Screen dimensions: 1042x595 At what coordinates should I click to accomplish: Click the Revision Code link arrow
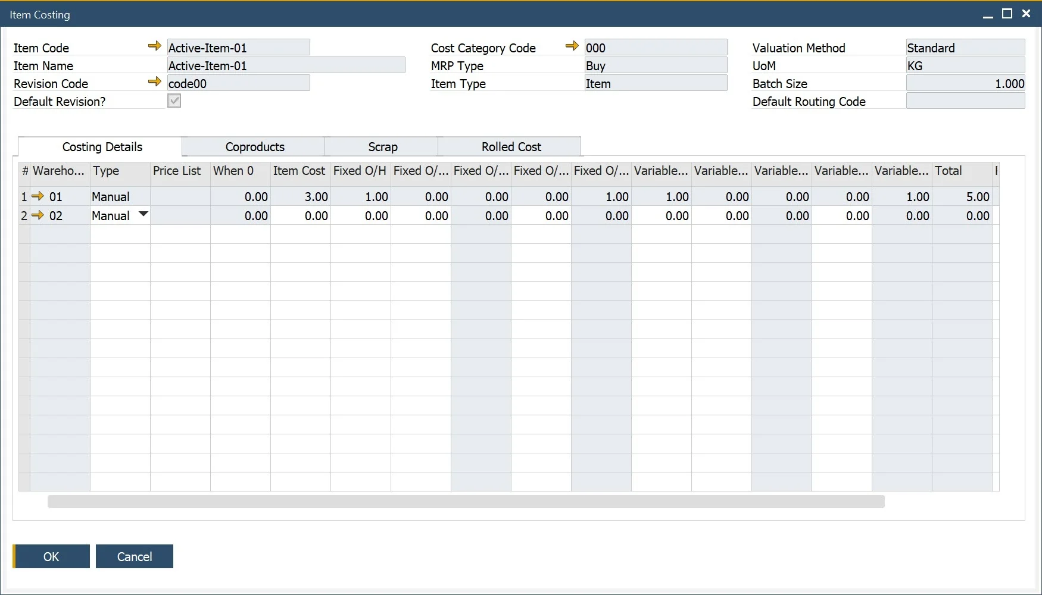click(x=155, y=82)
